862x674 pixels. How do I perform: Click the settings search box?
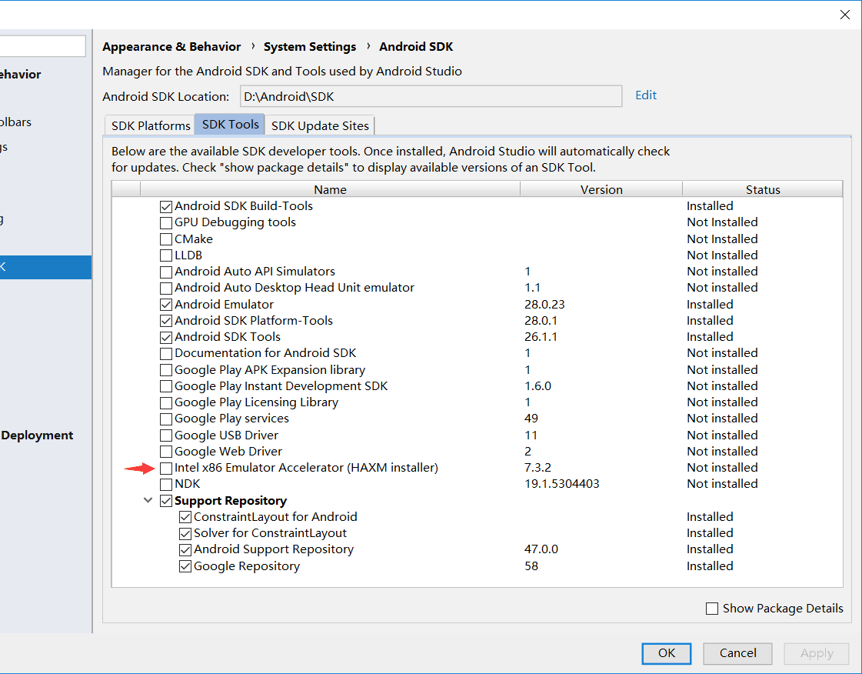(x=42, y=46)
